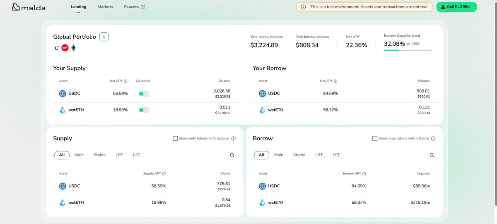Click the wstETH icon in the Supply list
Screen dimensions: 497x224
pos(63,203)
